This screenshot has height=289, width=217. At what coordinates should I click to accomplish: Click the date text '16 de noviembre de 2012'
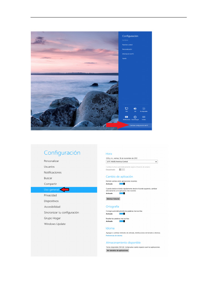point(129,158)
